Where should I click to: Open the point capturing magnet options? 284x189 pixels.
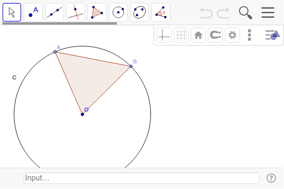click(215, 35)
